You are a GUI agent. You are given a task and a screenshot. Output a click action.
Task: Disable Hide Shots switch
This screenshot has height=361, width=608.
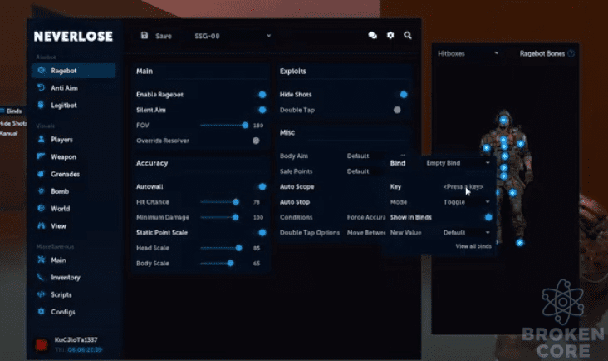[404, 94]
